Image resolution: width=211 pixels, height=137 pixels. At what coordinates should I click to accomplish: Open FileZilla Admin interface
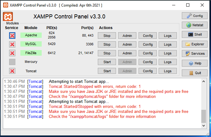click(127, 53)
